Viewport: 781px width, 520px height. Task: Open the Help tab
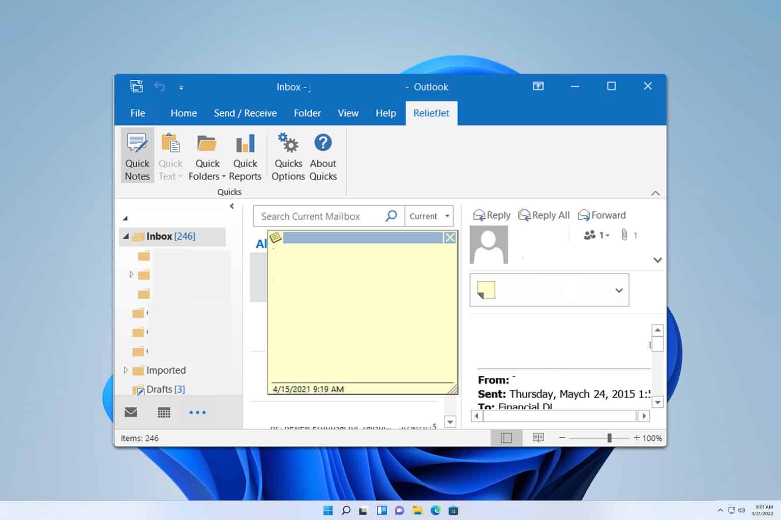point(386,113)
